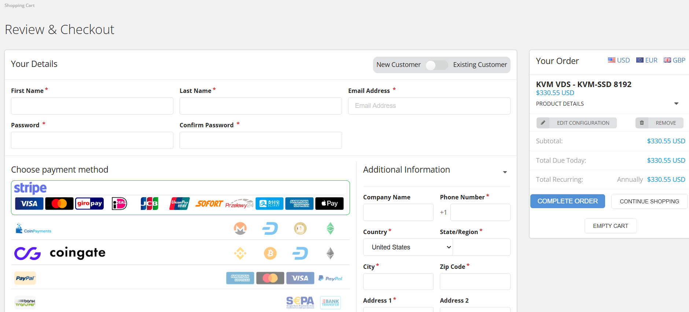Focus the Last Name field

[261, 106]
